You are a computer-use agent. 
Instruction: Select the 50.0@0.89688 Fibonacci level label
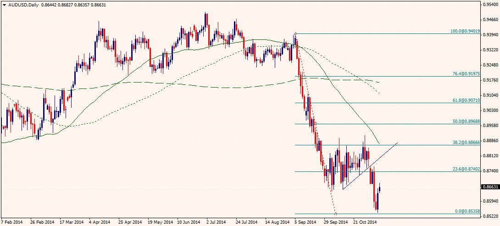click(x=464, y=121)
